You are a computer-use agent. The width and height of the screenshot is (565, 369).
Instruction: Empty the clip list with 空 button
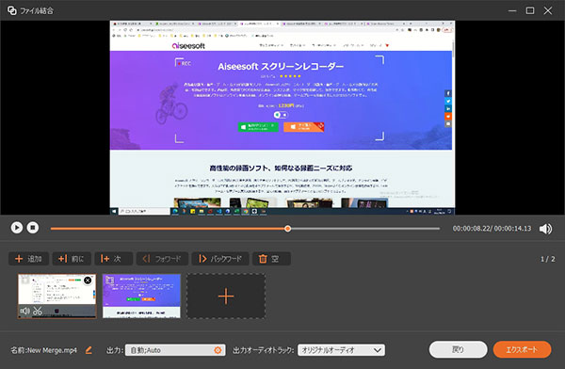[x=271, y=259]
